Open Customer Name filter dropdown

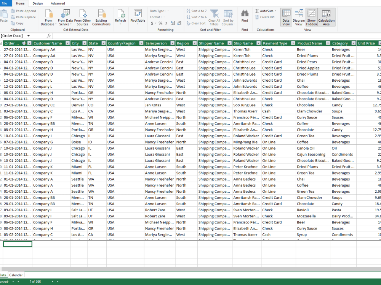click(x=68, y=43)
